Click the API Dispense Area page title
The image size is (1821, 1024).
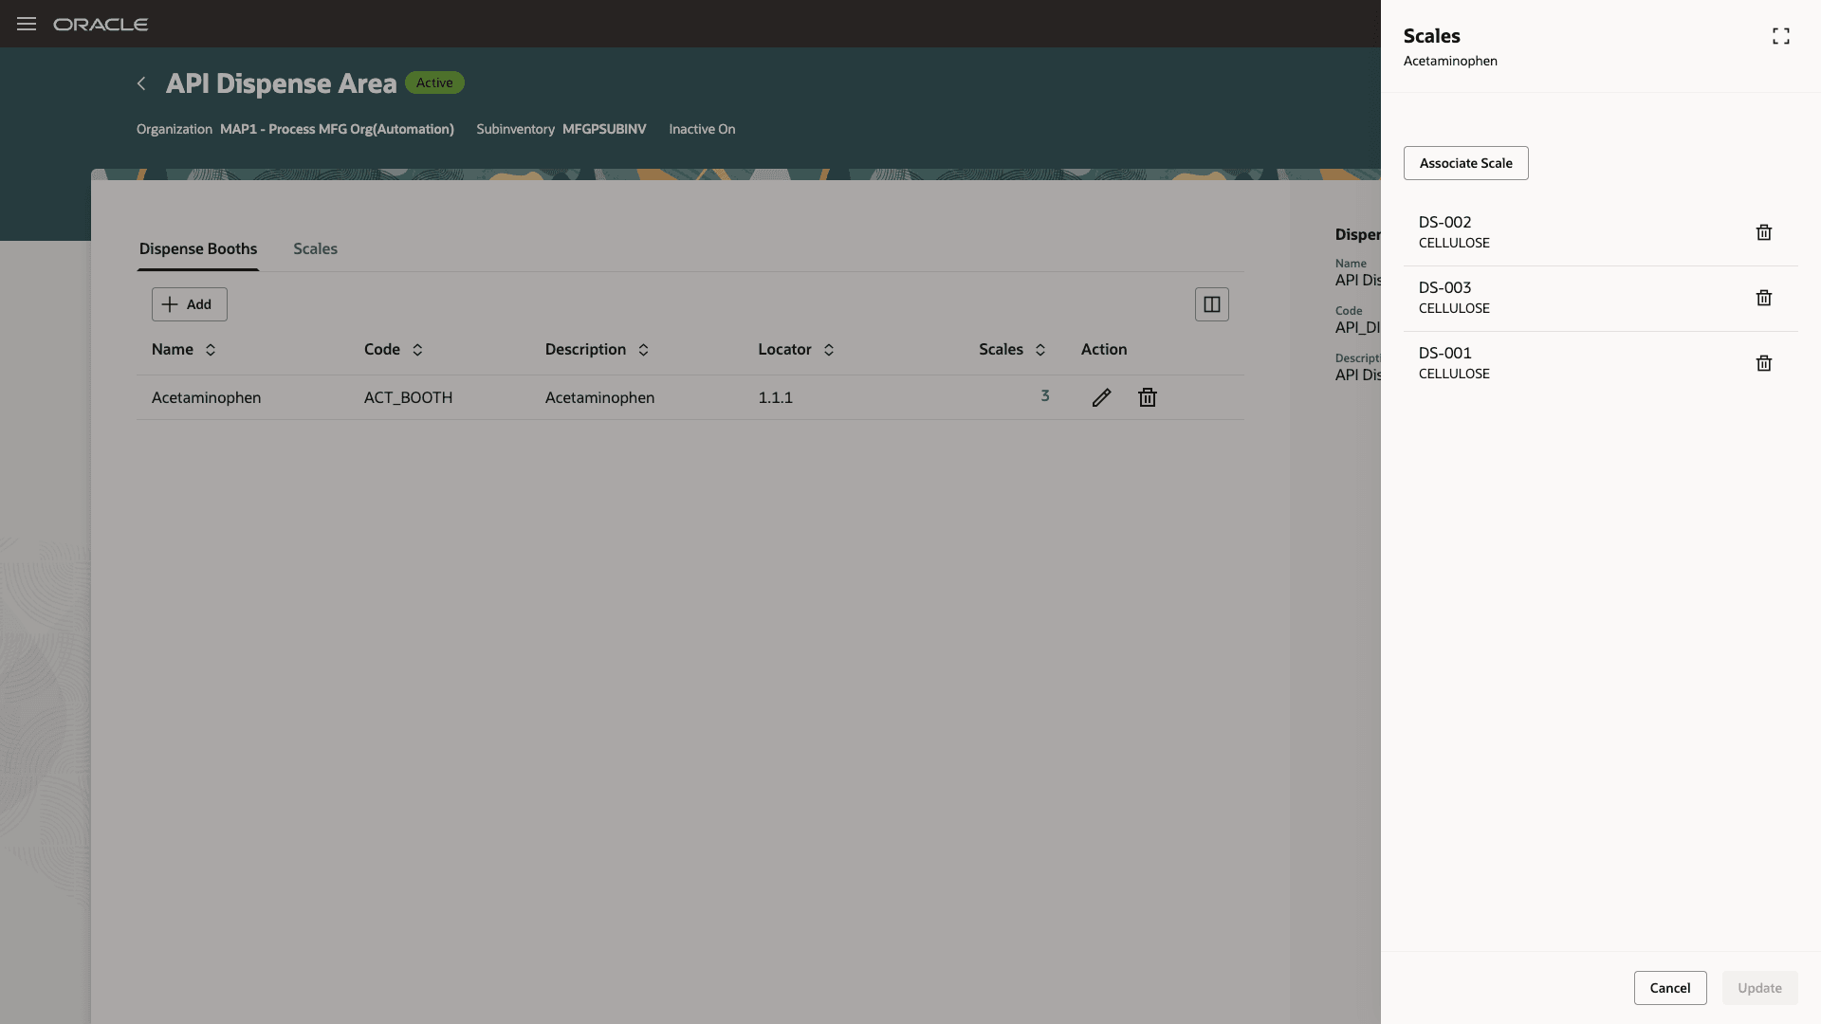tap(281, 83)
